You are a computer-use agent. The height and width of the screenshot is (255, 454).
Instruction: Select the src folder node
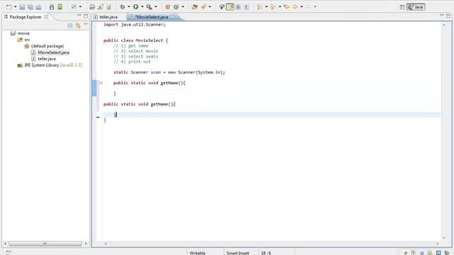click(23, 40)
